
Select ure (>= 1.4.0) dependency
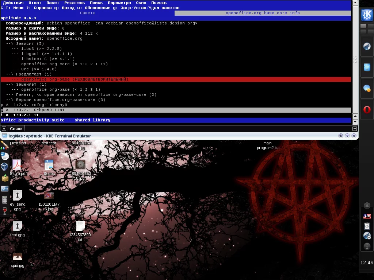click(34, 69)
